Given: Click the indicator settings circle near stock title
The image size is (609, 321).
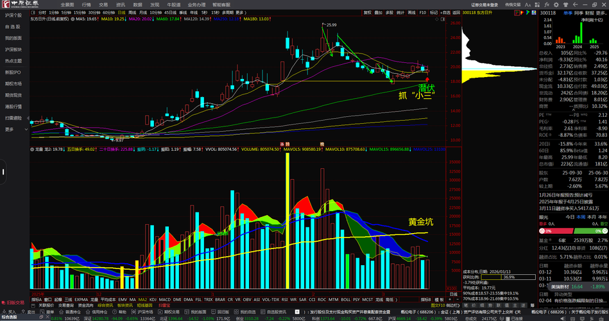Looking at the screenshot, I should click(x=73, y=19).
